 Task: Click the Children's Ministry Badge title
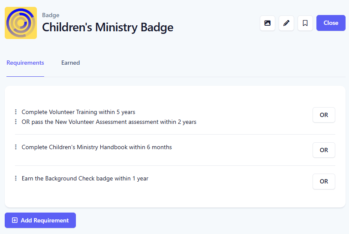(x=108, y=27)
